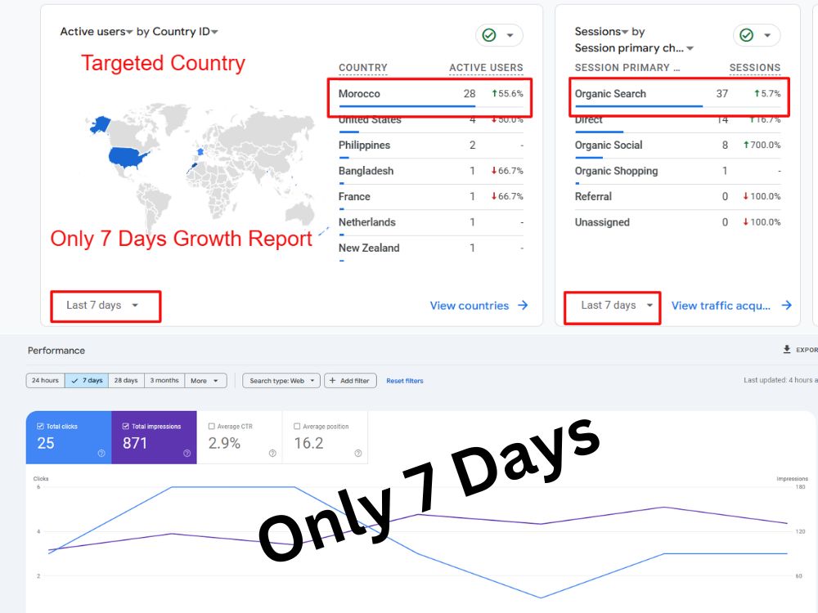Open the dropdown arrow beside Active users check icon

click(x=510, y=35)
